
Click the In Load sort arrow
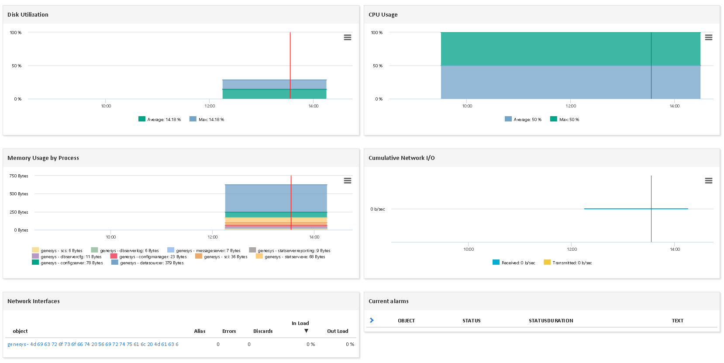[x=306, y=331]
